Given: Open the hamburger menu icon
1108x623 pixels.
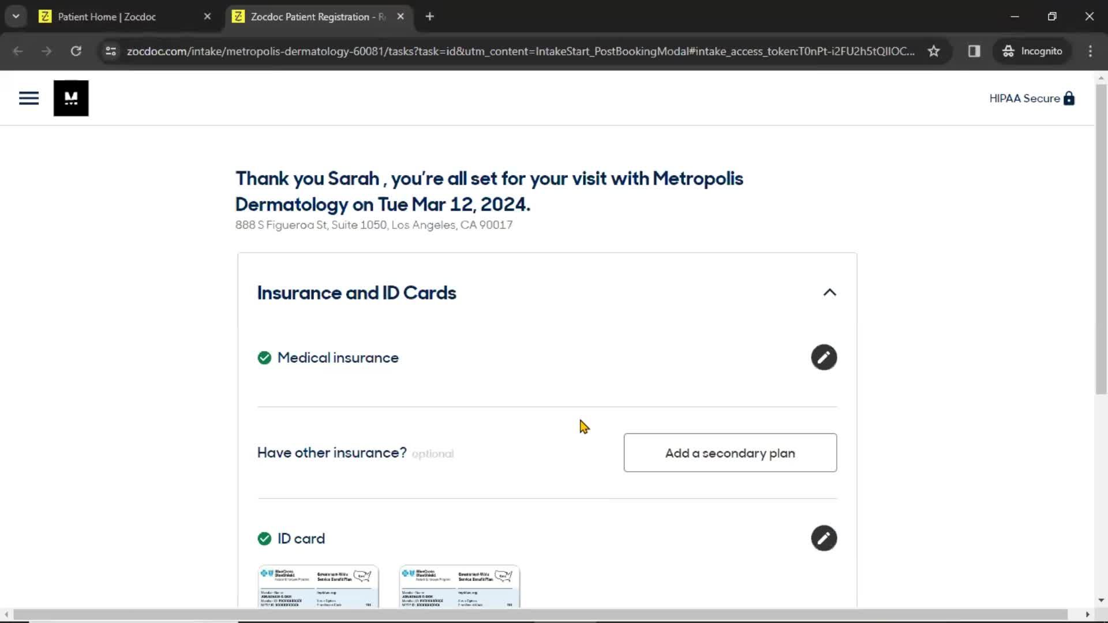Looking at the screenshot, I should pos(29,97).
